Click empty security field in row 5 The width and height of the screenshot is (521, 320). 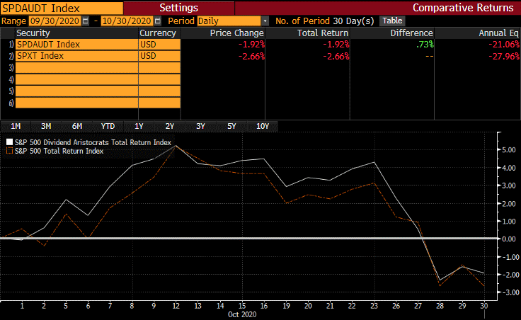[x=76, y=91]
